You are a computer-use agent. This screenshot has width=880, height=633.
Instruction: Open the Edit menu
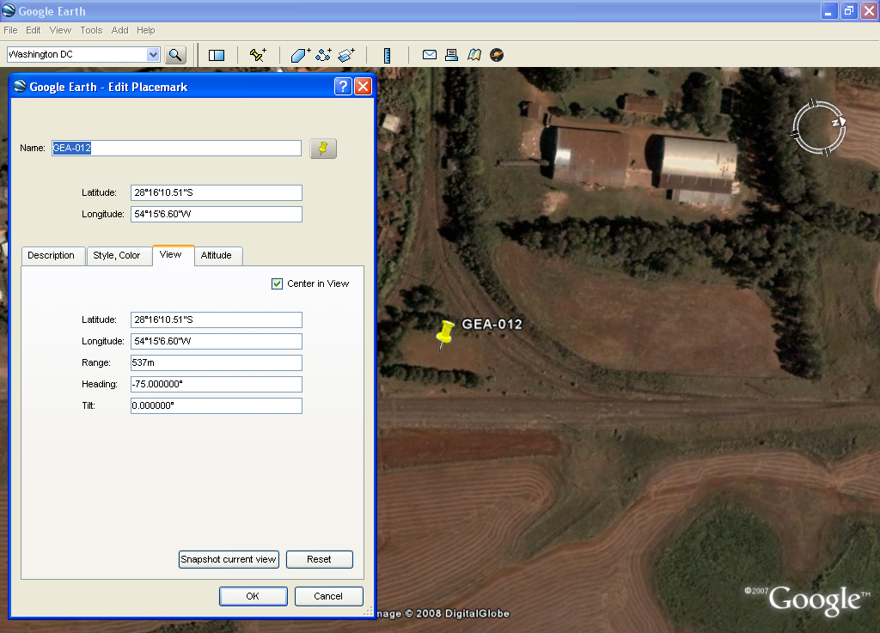tap(34, 30)
